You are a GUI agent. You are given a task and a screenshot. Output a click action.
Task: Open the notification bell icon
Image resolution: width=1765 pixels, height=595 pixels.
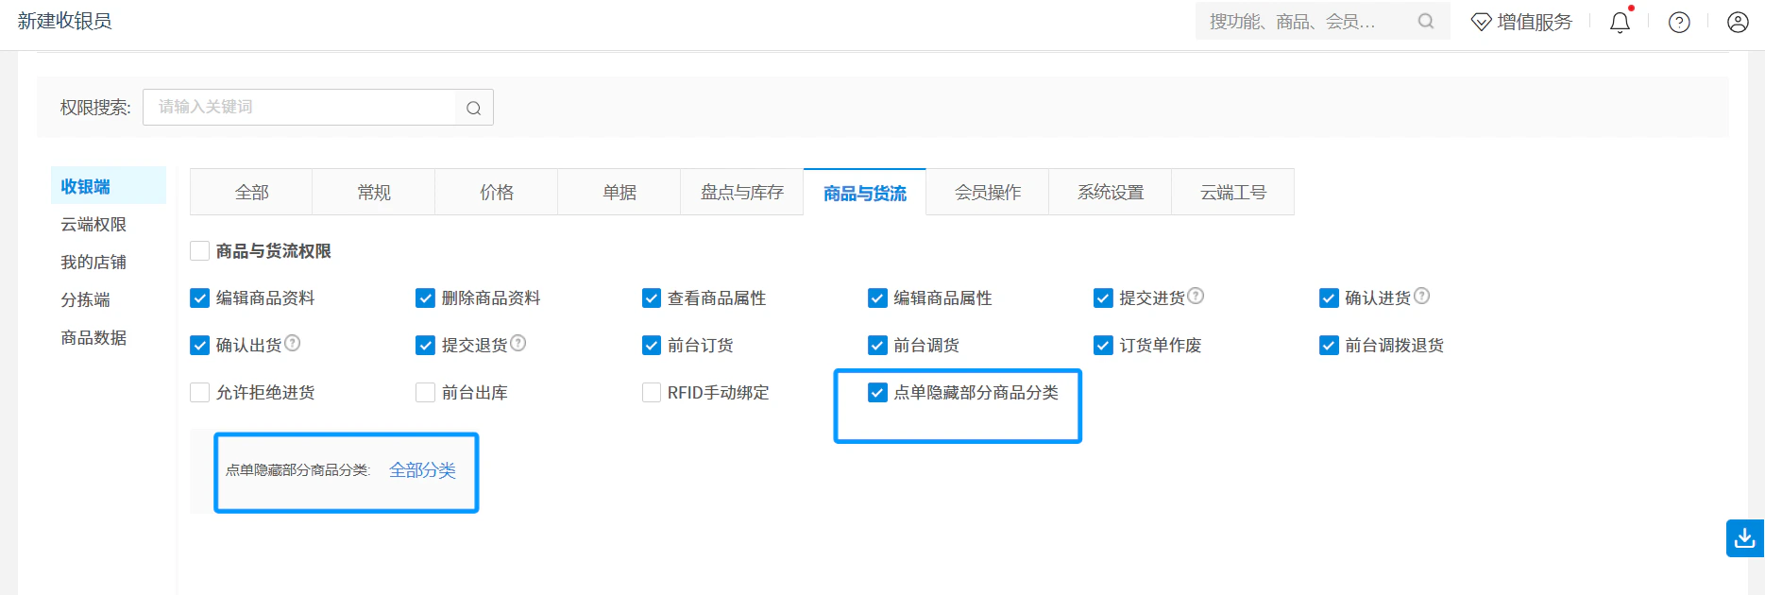pyautogui.click(x=1620, y=22)
